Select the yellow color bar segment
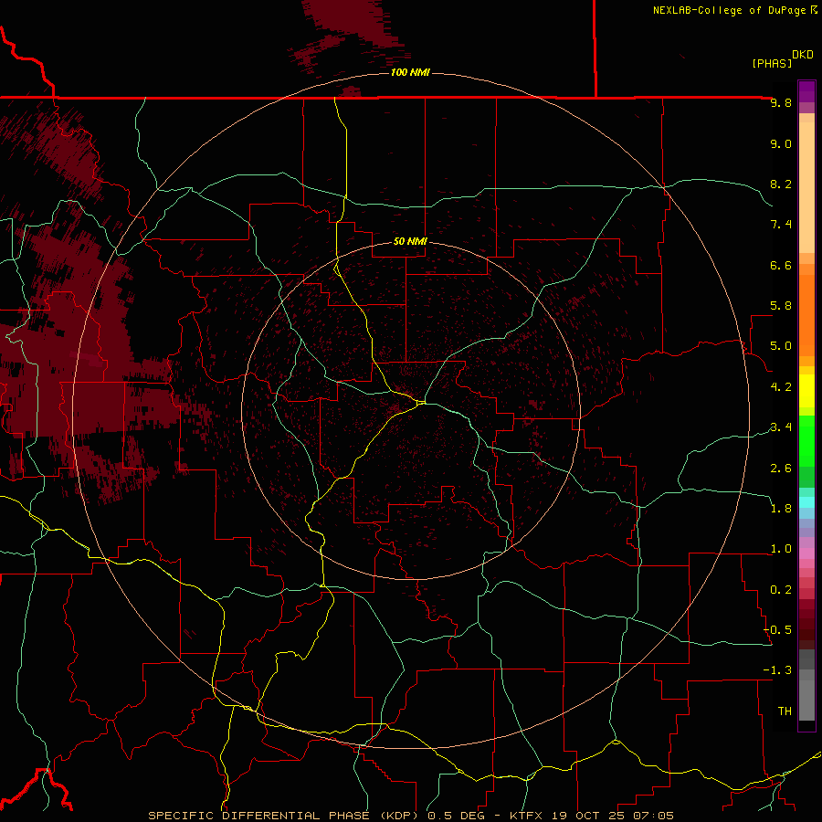Viewport: 822px width, 822px height. pos(806,390)
